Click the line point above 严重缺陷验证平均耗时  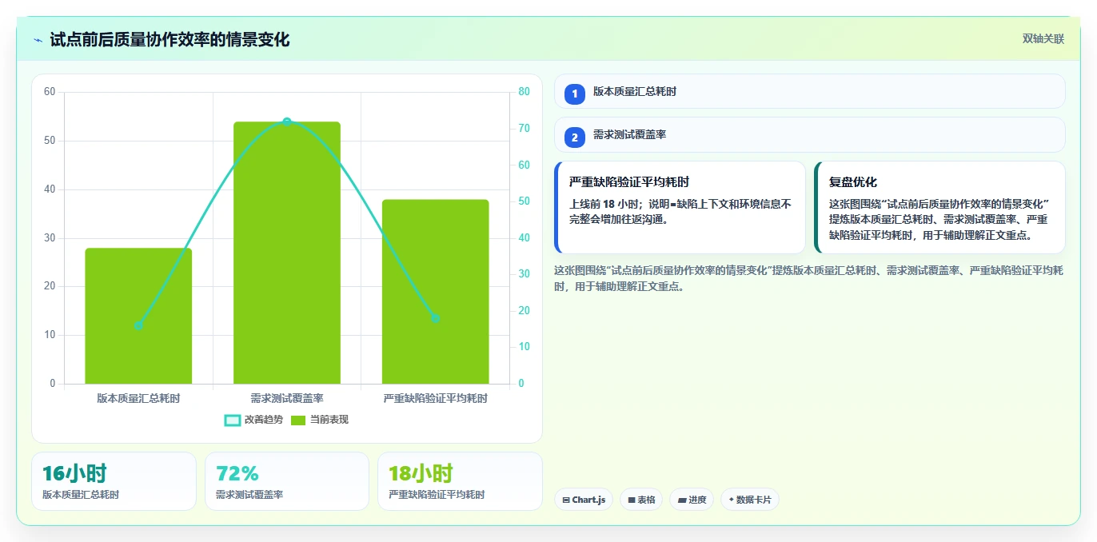(x=435, y=318)
